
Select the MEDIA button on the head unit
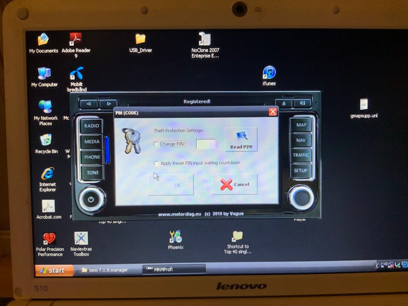(x=92, y=142)
